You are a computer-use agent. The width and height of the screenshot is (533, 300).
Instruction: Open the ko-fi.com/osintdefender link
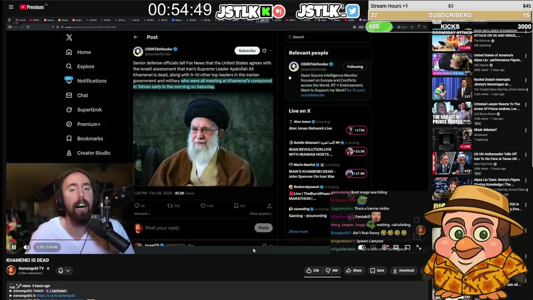click(333, 92)
